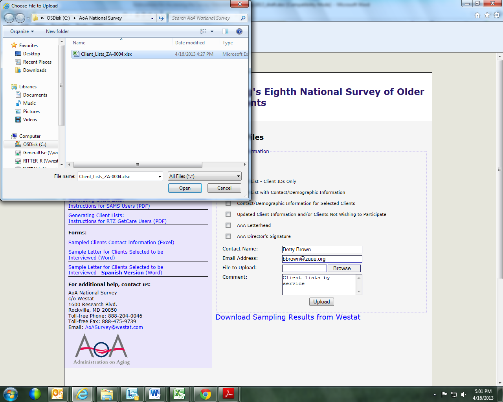The height and width of the screenshot is (402, 503).
Task: Expand the view options dropdown arrow
Action: point(212,31)
